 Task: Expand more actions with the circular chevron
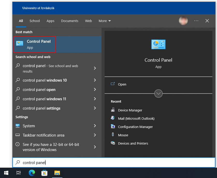[x=158, y=94]
